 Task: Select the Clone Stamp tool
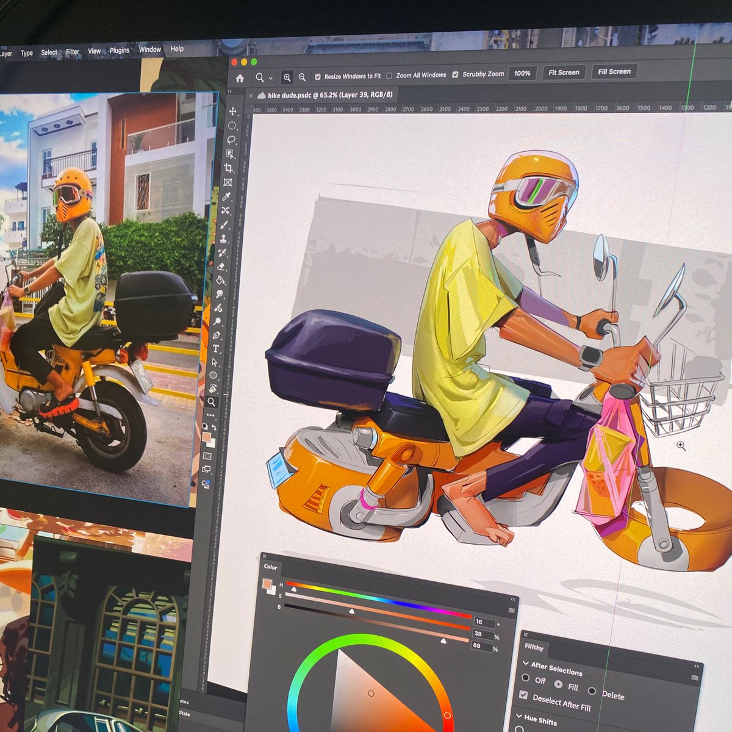pos(223,239)
